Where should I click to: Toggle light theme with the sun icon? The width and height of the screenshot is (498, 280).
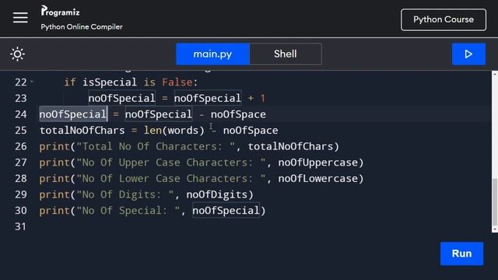(x=17, y=54)
